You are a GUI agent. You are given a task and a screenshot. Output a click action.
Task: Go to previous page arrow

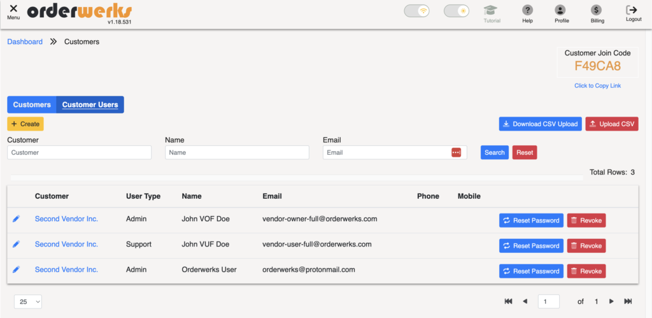(525, 301)
